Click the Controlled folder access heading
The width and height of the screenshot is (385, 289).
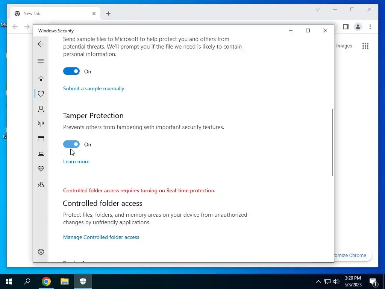tap(103, 203)
